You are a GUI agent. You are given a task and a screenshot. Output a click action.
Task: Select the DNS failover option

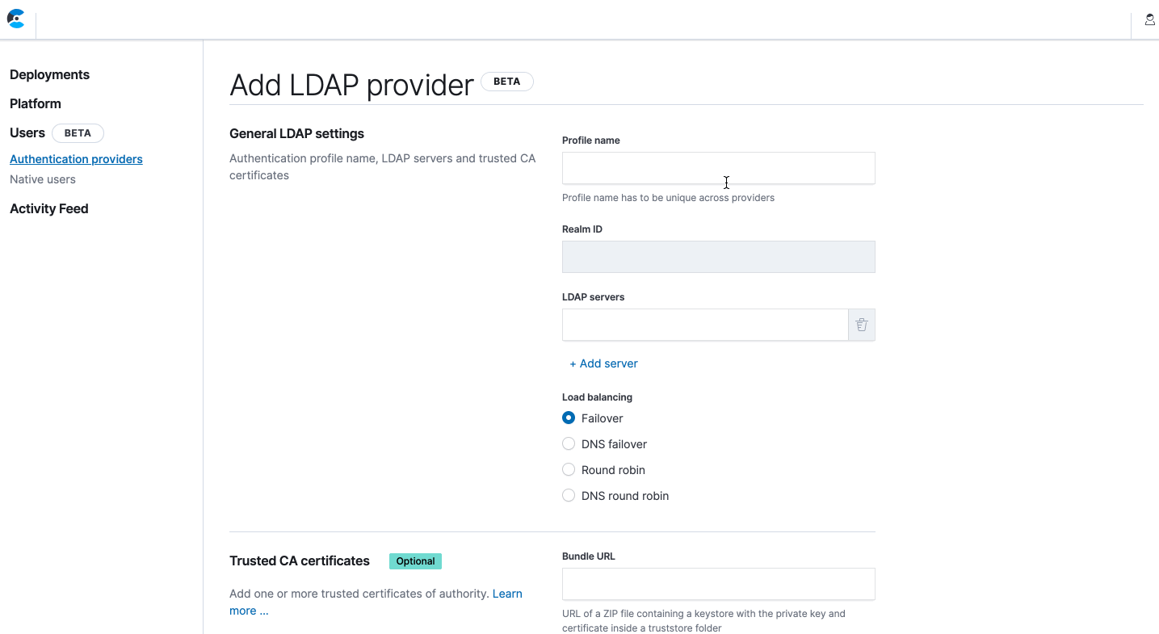(x=569, y=444)
